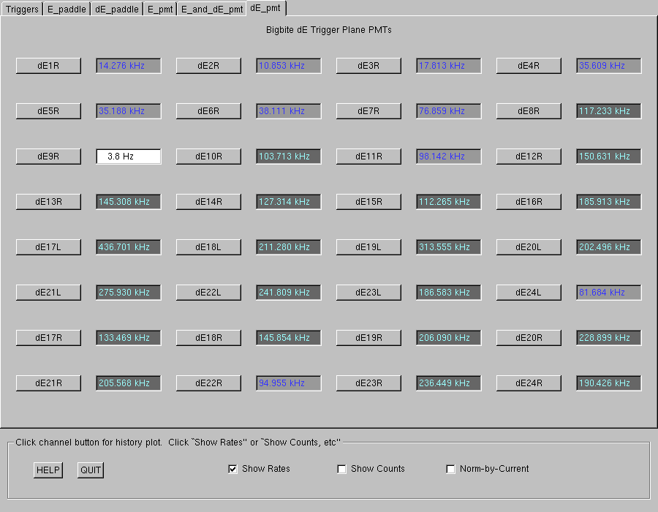Select the 313.555 kHz rate readout
This screenshot has width=658, height=512.
click(449, 247)
